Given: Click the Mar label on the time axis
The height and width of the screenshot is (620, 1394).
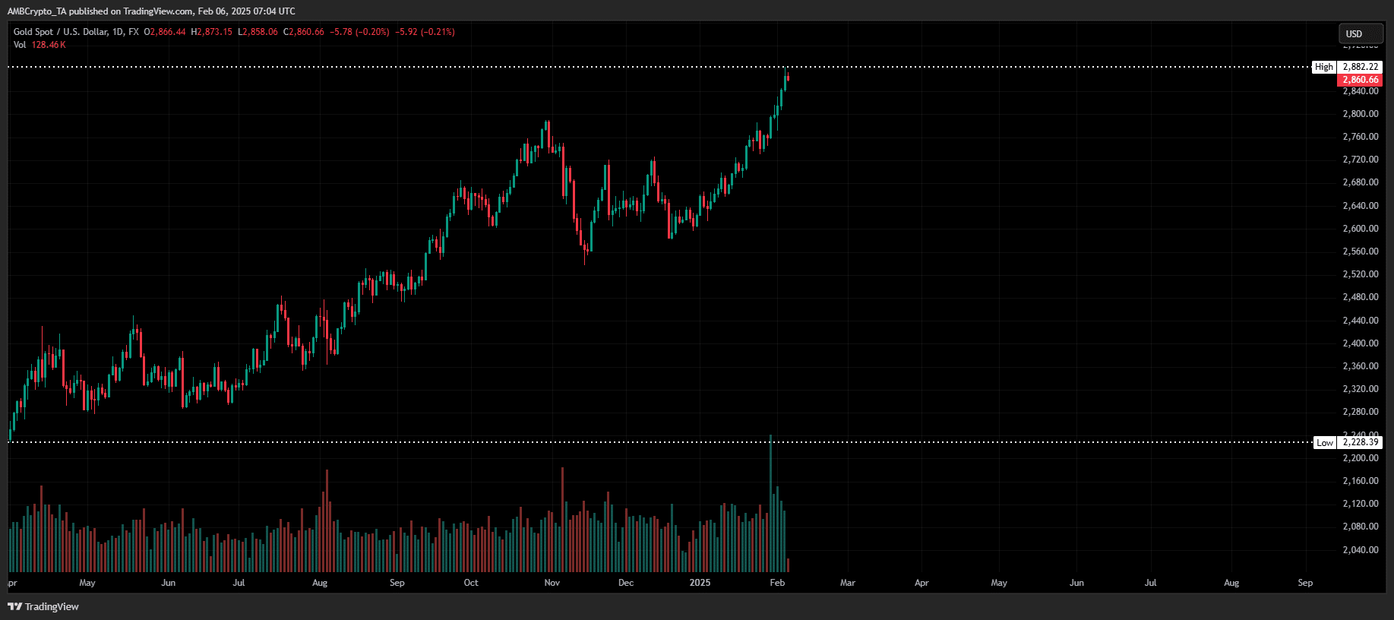Looking at the screenshot, I should pos(848,583).
